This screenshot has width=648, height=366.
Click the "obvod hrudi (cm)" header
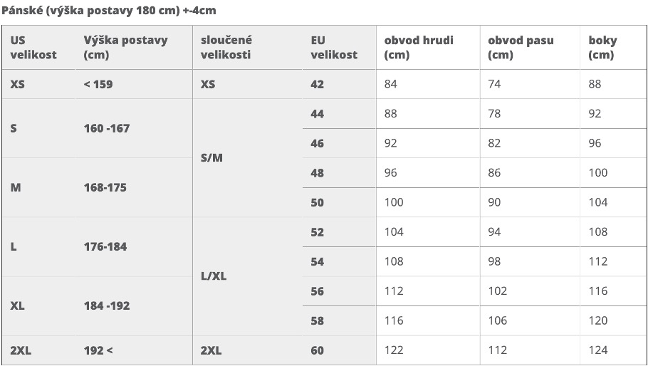point(419,47)
